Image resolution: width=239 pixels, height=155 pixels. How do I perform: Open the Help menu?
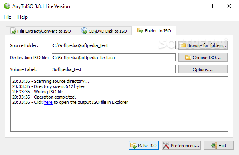22,17
